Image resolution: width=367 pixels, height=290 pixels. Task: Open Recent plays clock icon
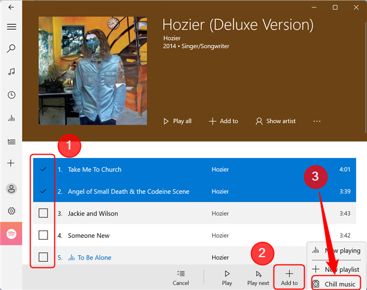click(x=11, y=95)
